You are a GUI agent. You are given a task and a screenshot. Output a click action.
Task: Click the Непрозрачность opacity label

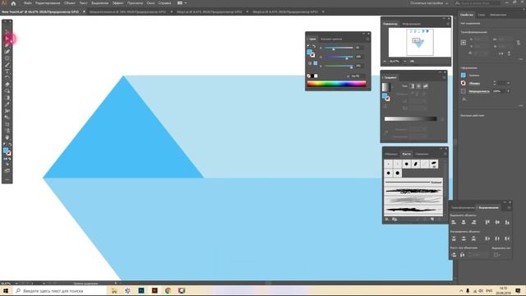point(479,91)
